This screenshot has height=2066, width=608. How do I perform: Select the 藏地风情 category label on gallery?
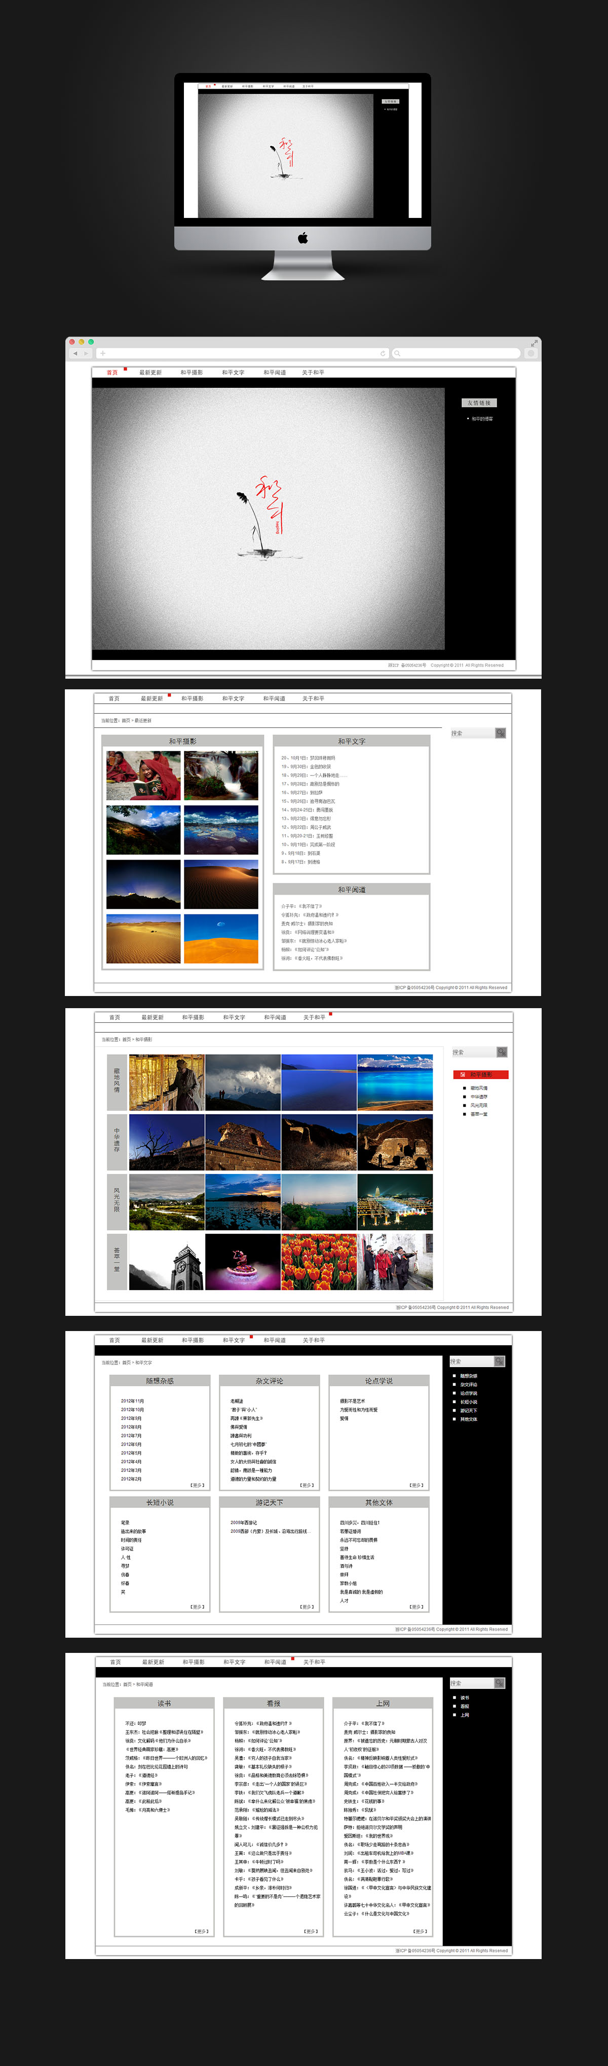click(117, 1082)
